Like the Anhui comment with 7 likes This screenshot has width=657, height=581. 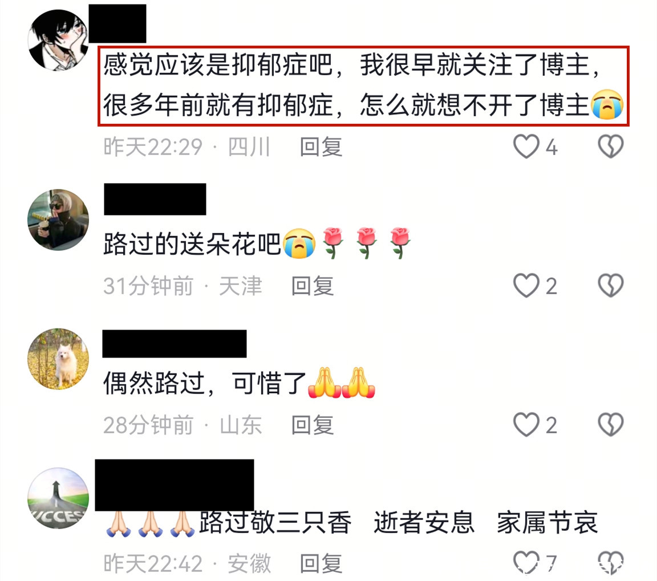[x=526, y=563]
